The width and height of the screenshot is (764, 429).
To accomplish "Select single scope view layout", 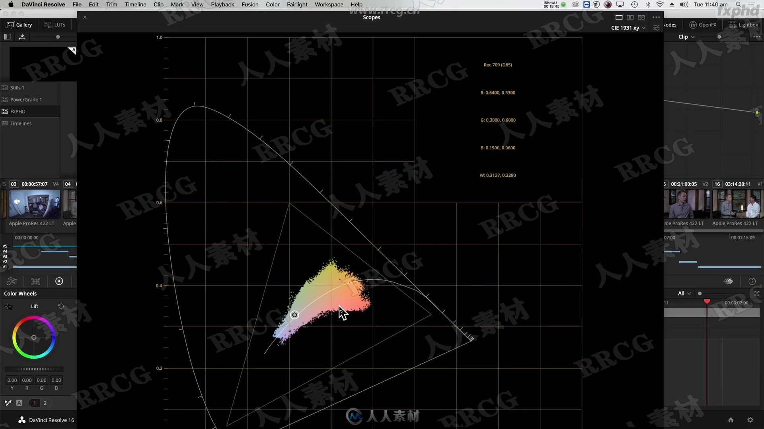I will [x=619, y=17].
